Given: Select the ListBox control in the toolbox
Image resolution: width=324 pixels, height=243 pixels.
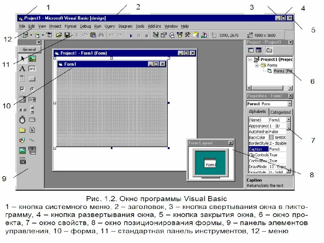Looking at the screenshot, I should click(32, 100).
